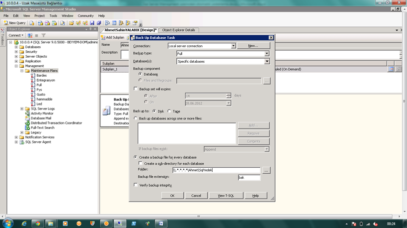Viewport: 407px width, 228px height.
Task: Open the File menu
Action: [6, 16]
